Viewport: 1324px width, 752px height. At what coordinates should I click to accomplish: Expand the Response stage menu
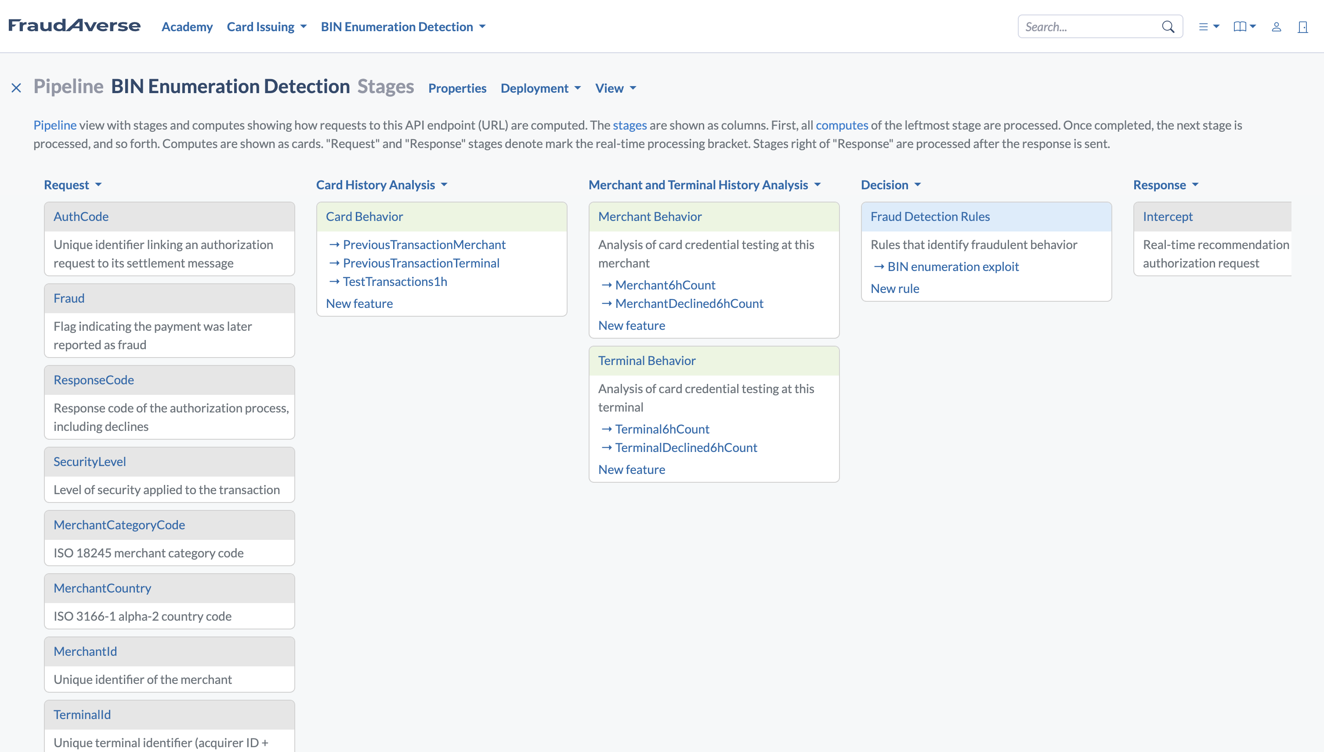click(x=1165, y=185)
